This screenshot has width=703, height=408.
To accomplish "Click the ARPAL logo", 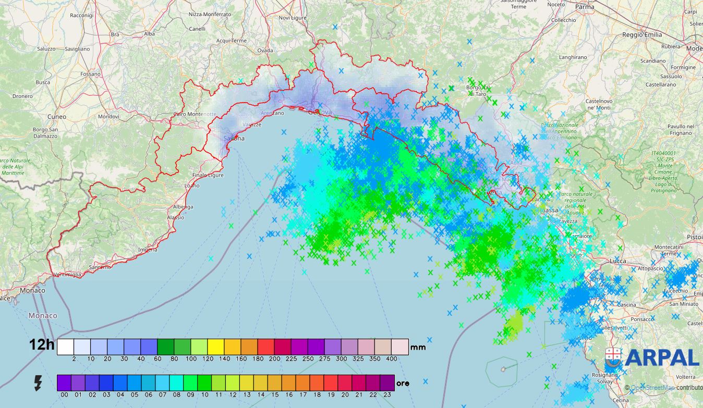I will [652, 358].
